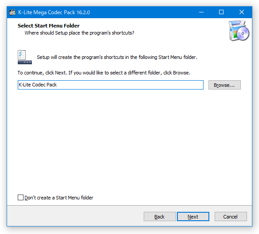Maximize the K-Lite setup window
Image resolution: width=259 pixels, height=234 pixels.
[x=221, y=12]
